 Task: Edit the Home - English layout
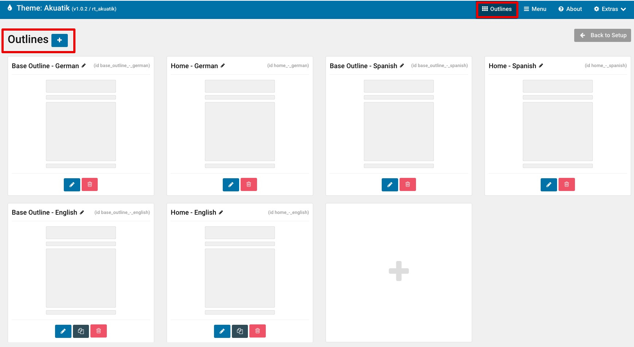222,331
